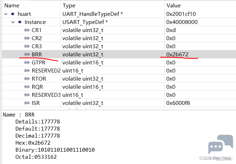Click the Instance pointer variable icon
The height and width of the screenshot is (164, 236).
point(20,22)
